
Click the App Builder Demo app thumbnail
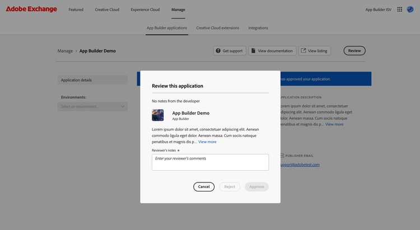(158, 115)
